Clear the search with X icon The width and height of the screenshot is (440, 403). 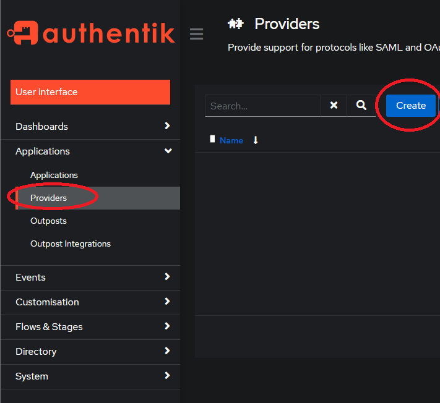coord(334,105)
